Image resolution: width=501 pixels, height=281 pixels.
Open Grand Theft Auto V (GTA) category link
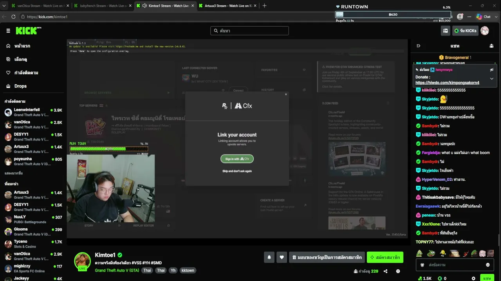point(117,270)
